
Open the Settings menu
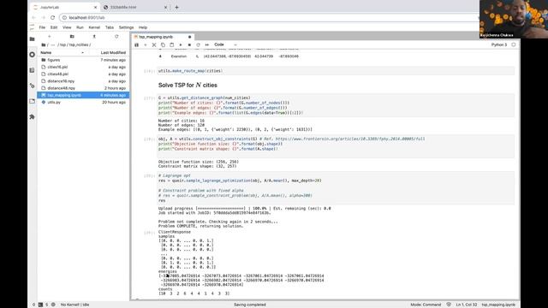click(126, 27)
